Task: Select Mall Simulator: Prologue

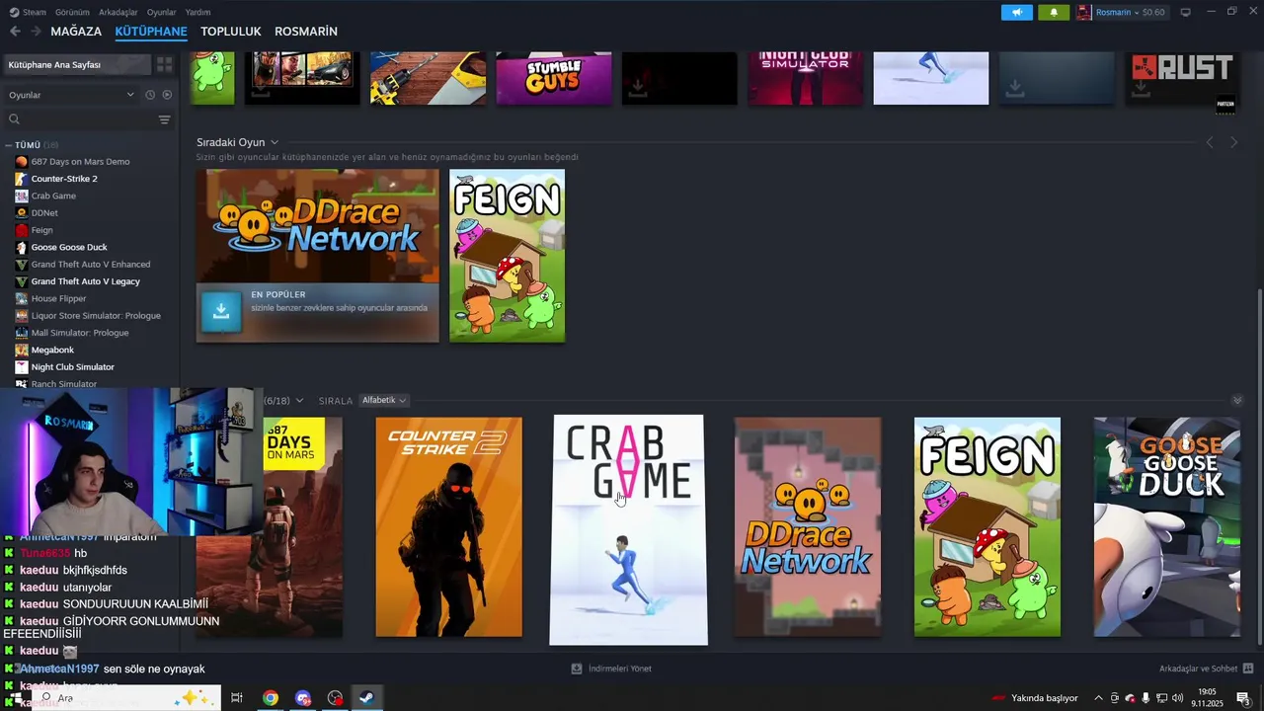Action: coord(80,333)
